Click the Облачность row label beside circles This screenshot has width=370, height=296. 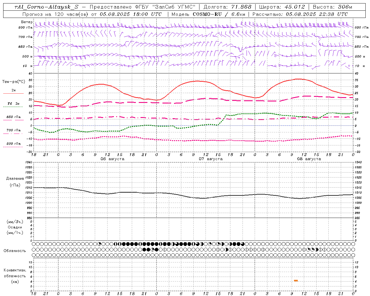click(15, 251)
